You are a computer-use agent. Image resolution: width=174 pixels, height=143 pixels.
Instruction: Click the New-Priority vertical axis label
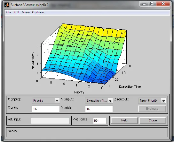(x=33, y=61)
